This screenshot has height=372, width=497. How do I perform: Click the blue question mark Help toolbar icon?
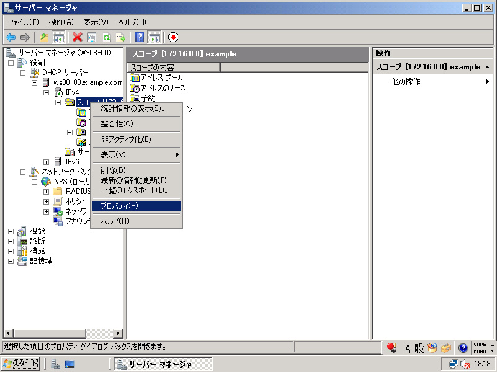tap(140, 37)
